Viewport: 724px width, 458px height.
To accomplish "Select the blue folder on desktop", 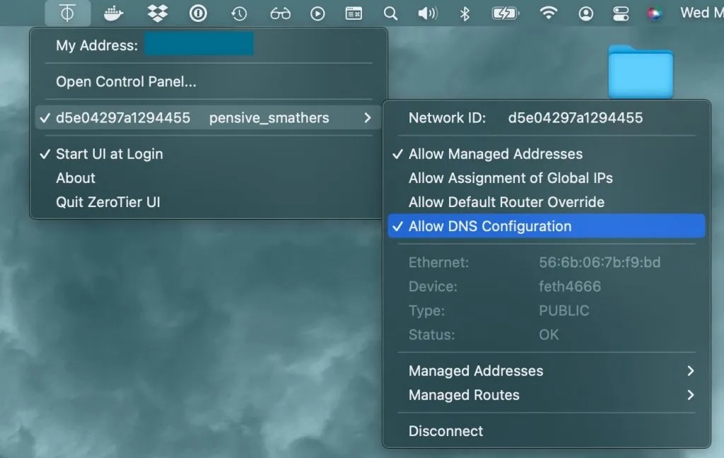I will coord(641,71).
